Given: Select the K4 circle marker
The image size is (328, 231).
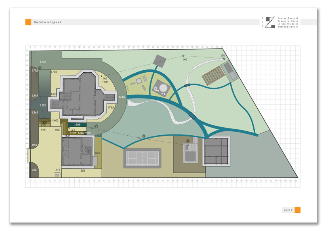Looking at the screenshot, I should 143,136.
